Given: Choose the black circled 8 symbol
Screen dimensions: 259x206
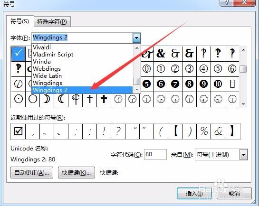Looking at the screenshot, I should (189, 84).
